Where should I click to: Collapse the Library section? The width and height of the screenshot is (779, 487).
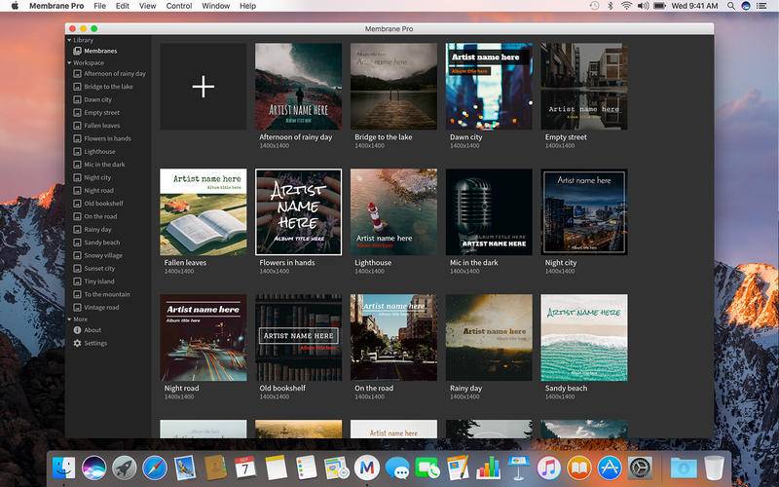pos(69,40)
